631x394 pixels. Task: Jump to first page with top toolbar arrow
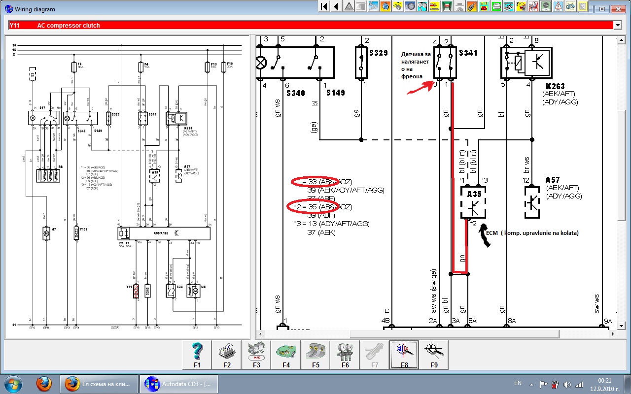[x=324, y=6]
